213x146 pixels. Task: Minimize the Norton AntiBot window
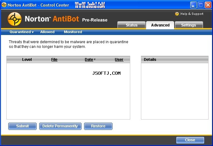(x=193, y=5)
